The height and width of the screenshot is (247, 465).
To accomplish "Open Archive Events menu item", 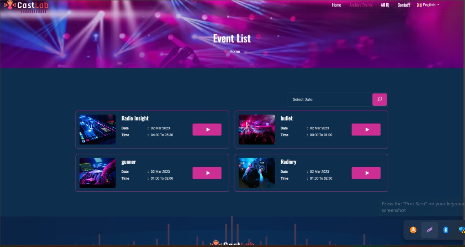I will tap(361, 5).
